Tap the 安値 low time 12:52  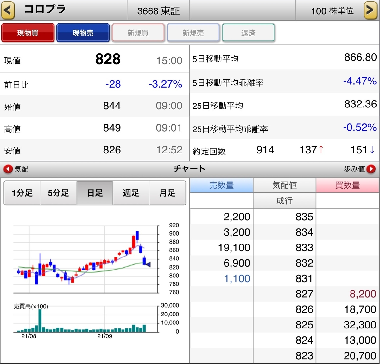(169, 150)
